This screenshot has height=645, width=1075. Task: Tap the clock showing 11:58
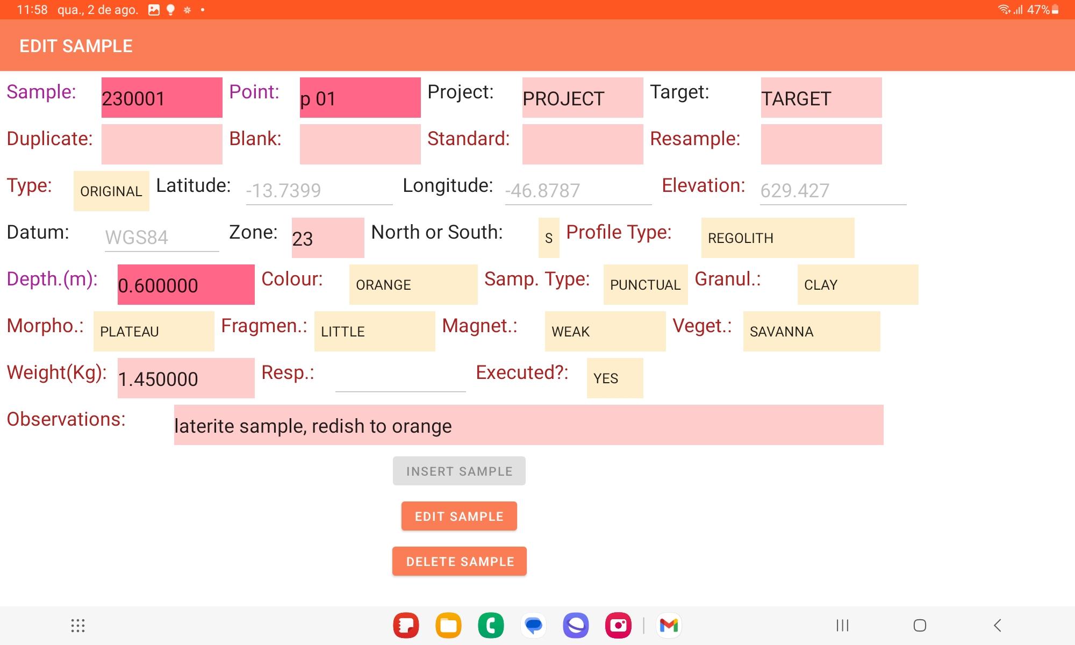tap(32, 10)
